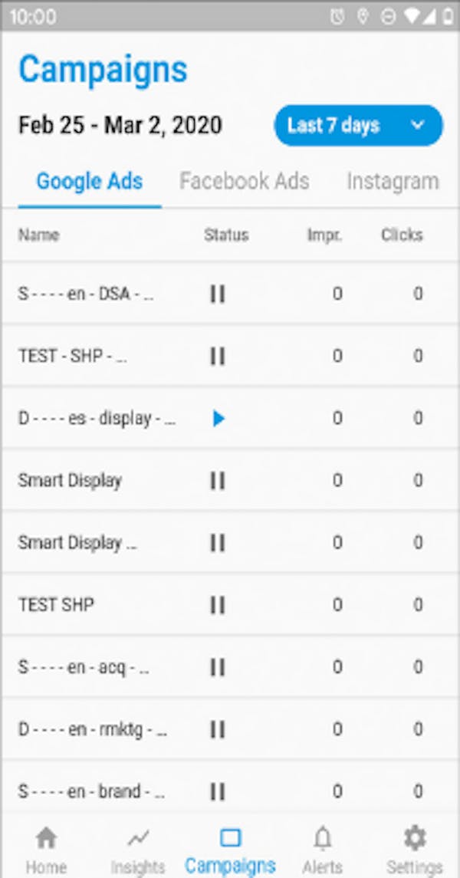Image resolution: width=460 pixels, height=878 pixels.
Task: Select the Google Ads tab
Action: [x=90, y=182]
